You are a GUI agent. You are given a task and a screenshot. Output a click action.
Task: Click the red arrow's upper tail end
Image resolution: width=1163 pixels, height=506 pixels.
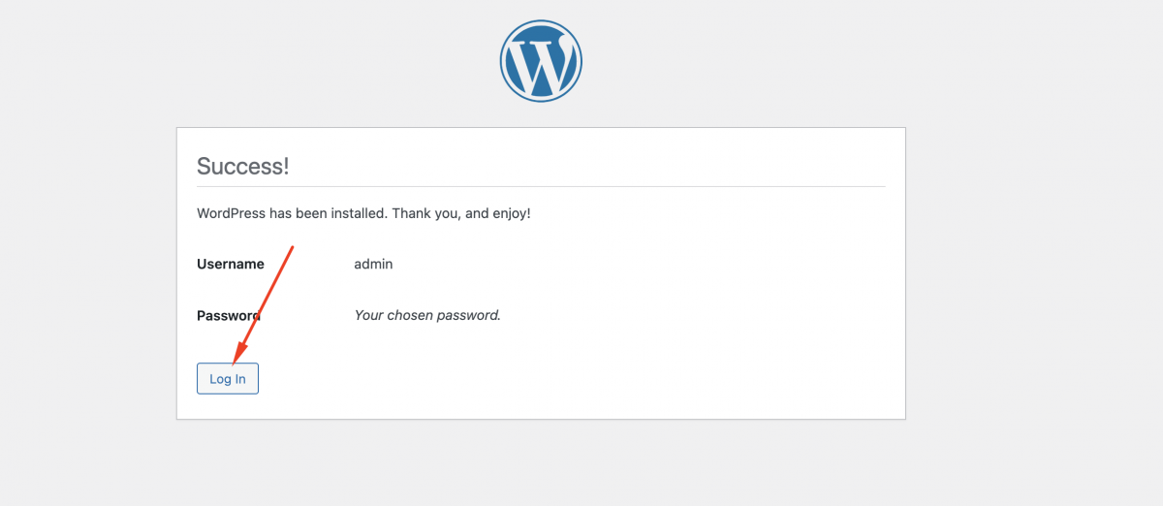[293, 247]
